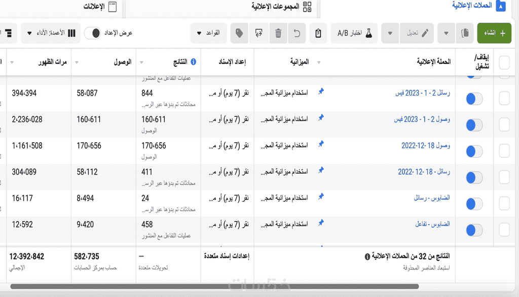Image resolution: width=519 pixels, height=297 pixels.
Task: Click the tag label icon
Action: [239, 33]
